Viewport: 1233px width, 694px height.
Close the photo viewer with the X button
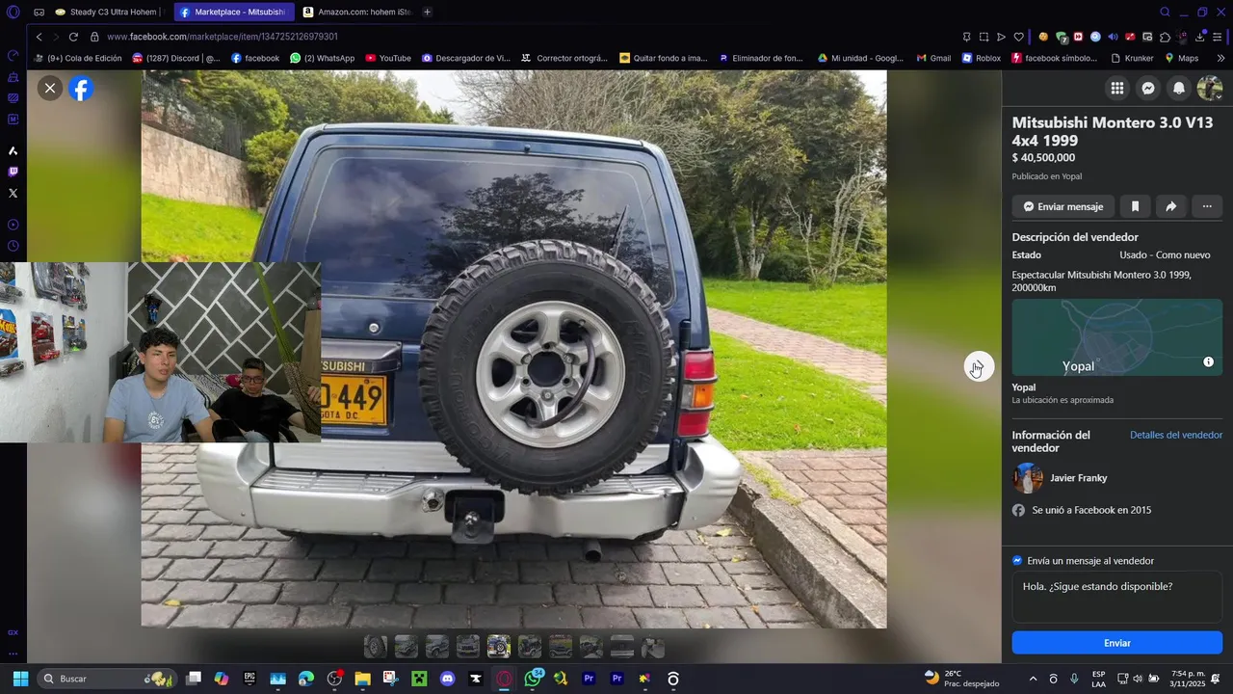click(x=50, y=89)
